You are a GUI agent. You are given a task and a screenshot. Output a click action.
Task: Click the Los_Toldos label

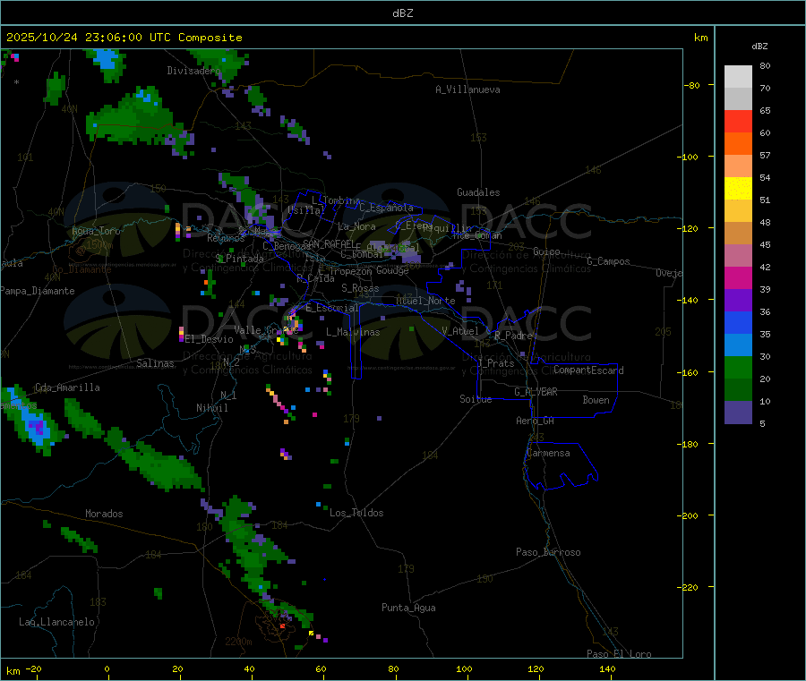(x=356, y=513)
